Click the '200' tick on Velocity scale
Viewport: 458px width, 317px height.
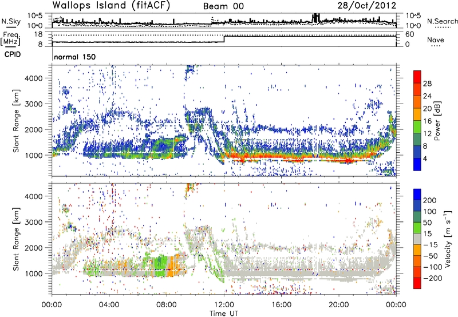click(430, 200)
